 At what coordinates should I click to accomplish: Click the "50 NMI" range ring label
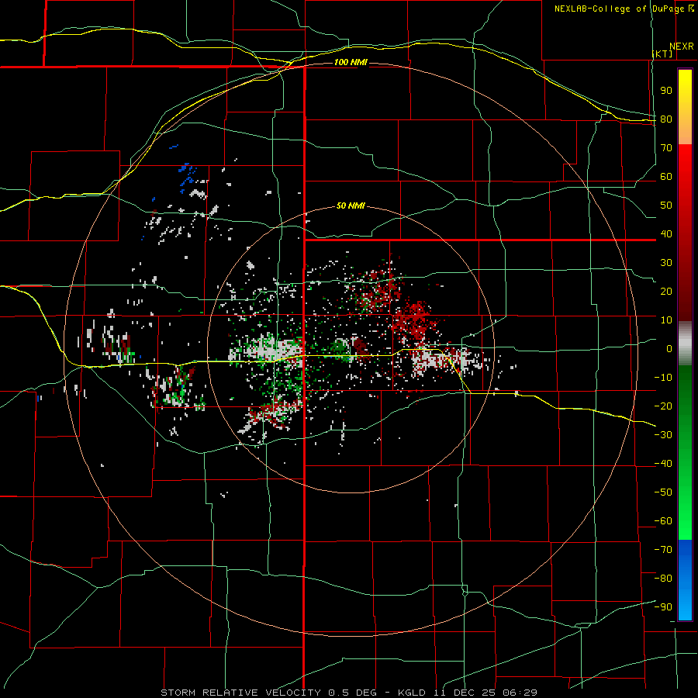(x=351, y=206)
